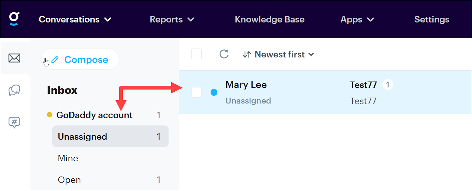Viewport: 472px width, 191px height.
Task: Click the refresh conversations icon
Action: point(224,54)
